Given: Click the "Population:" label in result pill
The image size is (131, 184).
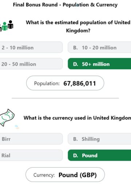Looking at the screenshot, I should pyautogui.click(x=47, y=84).
